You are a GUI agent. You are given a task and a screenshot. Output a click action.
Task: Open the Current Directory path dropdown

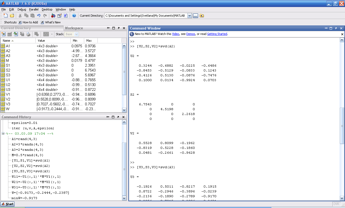coord(189,16)
